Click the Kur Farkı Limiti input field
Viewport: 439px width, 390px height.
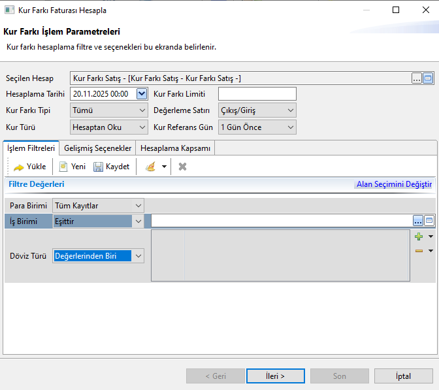257,93
